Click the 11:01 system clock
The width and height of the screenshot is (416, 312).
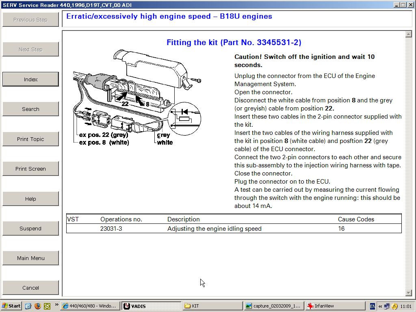tap(406, 306)
